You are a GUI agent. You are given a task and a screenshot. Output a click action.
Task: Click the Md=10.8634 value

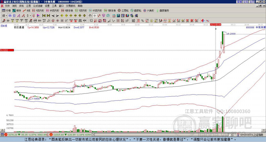[64, 27]
